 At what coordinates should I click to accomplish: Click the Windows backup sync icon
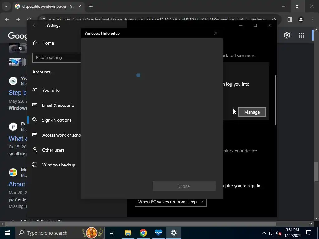pyautogui.click(x=35, y=165)
